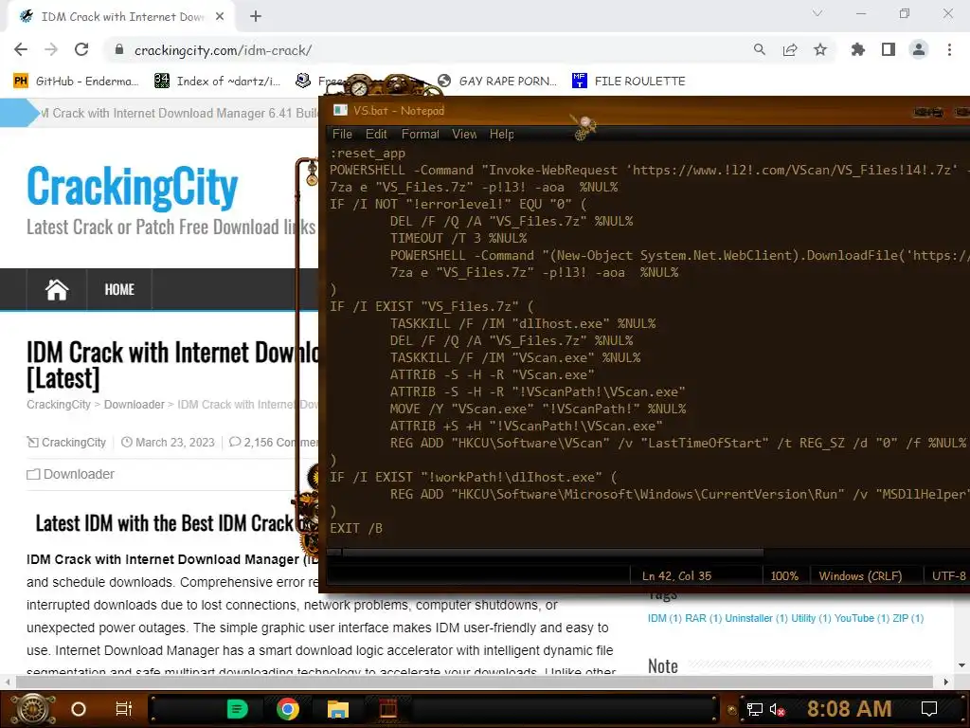Open Cortana search circle on taskbar
Viewport: 970px width, 728px height.
[79, 709]
